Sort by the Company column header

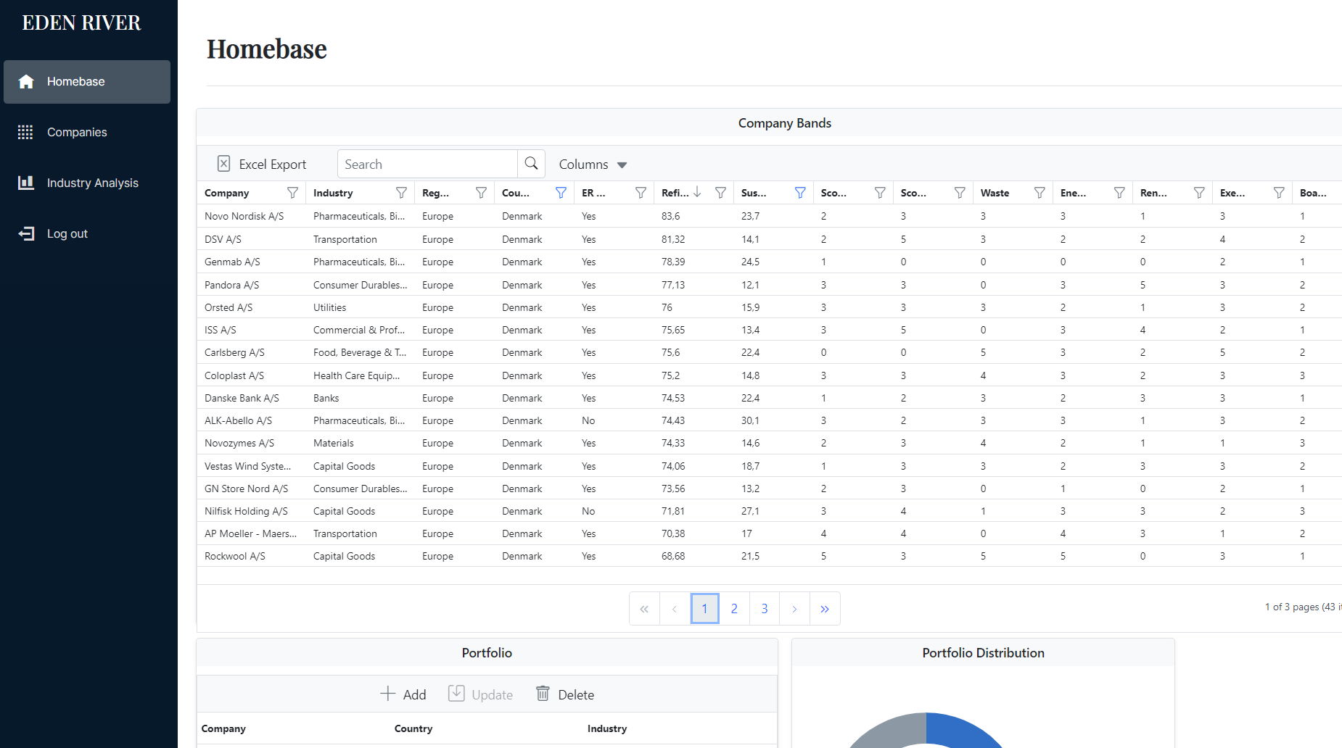point(226,193)
